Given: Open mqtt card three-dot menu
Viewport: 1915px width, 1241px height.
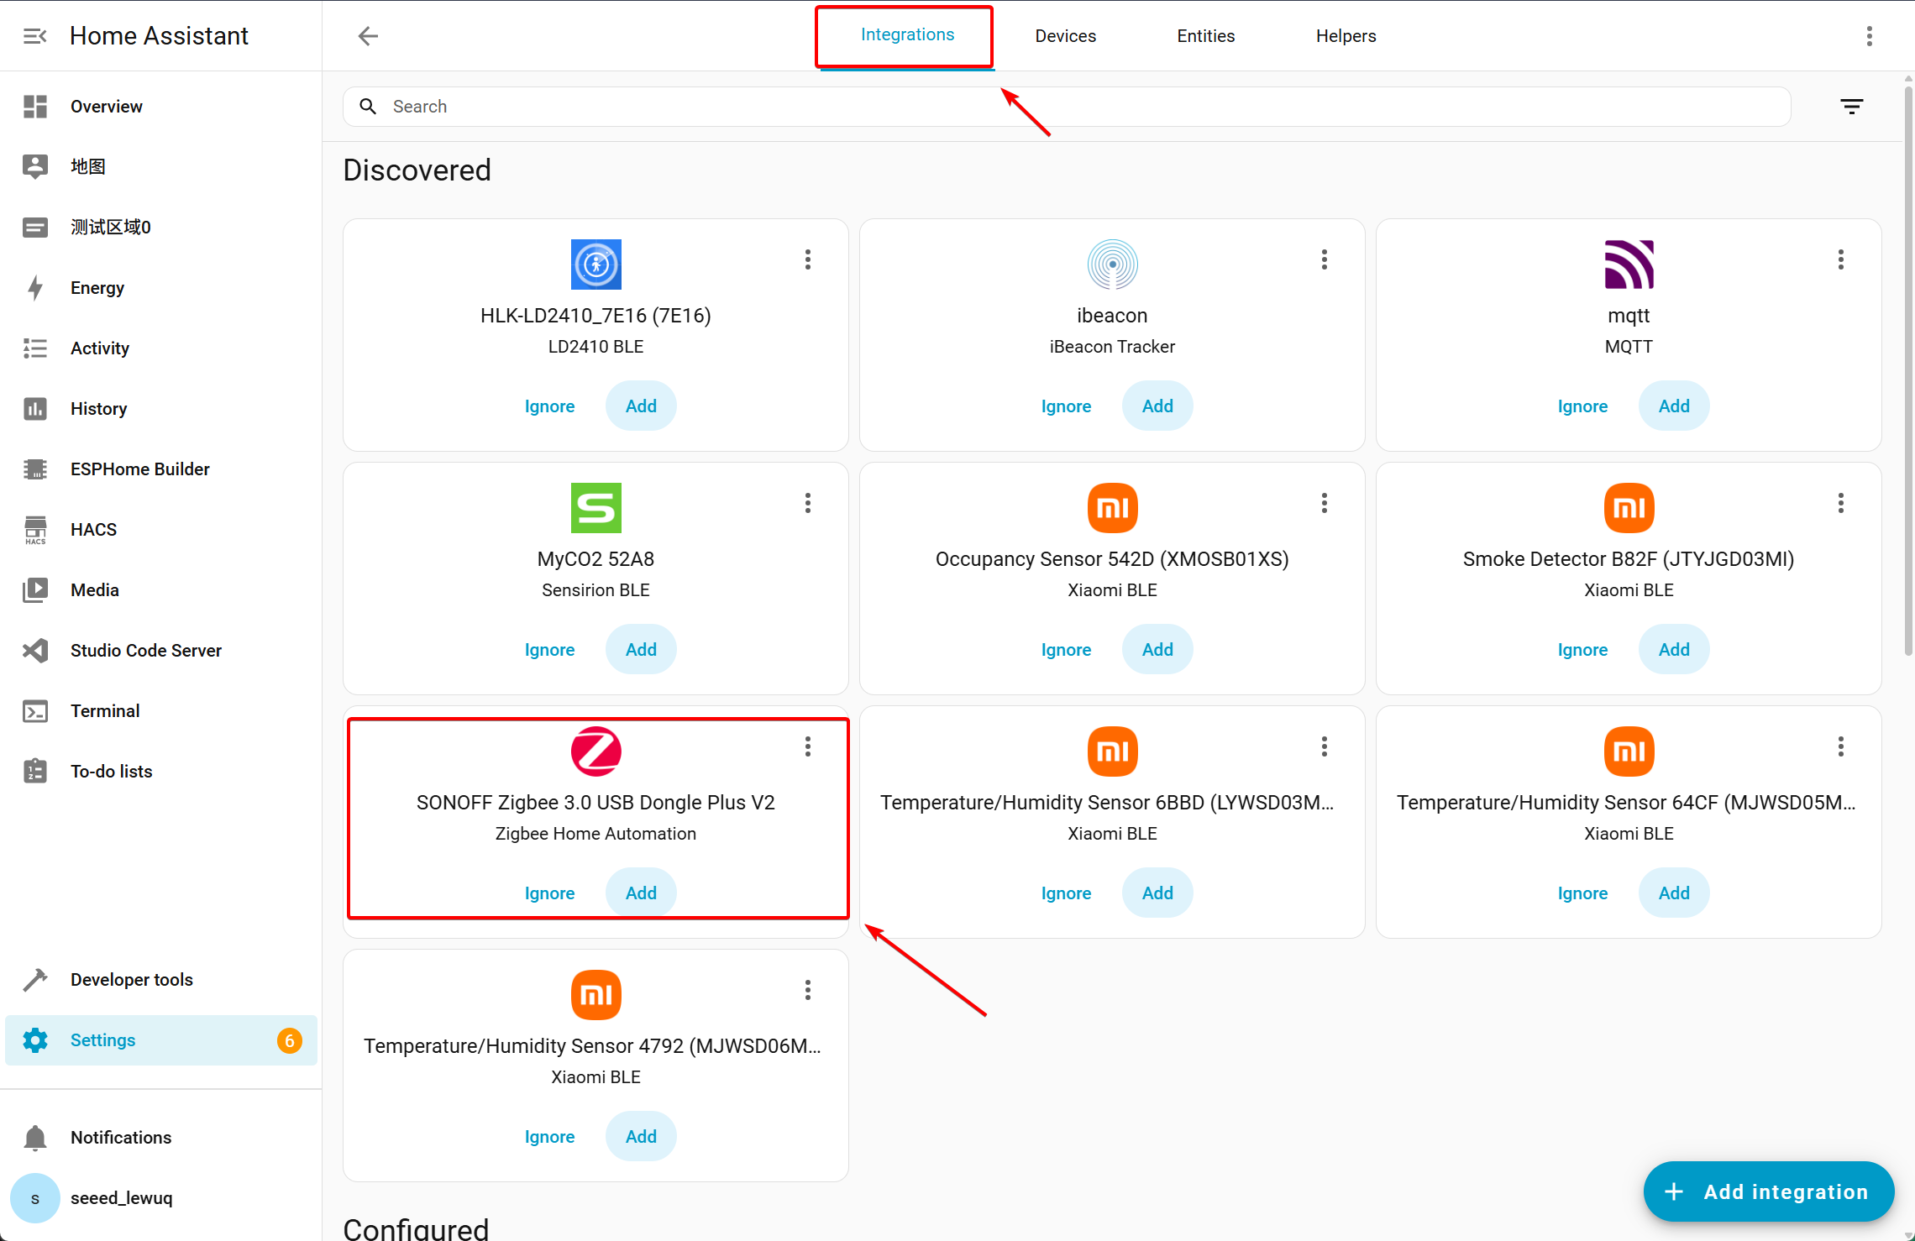Looking at the screenshot, I should pos(1840,259).
